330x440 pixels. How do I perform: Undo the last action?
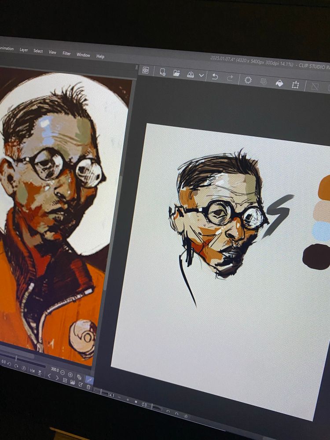215,77
